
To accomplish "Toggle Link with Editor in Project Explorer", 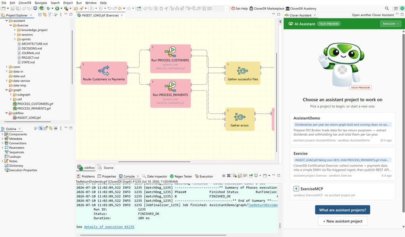I will point(45,15).
